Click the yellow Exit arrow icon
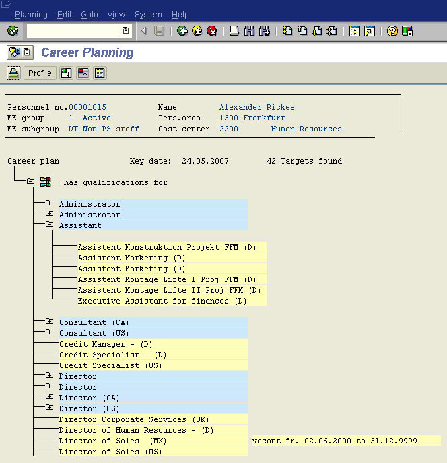 197,31
